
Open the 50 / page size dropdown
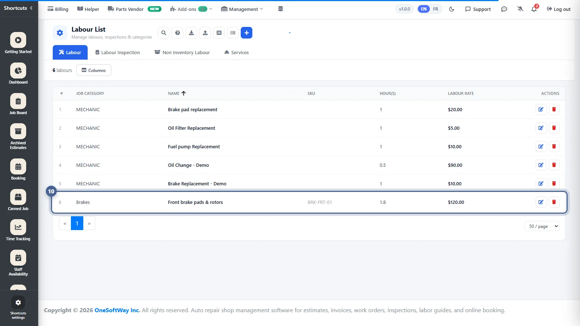tap(542, 226)
